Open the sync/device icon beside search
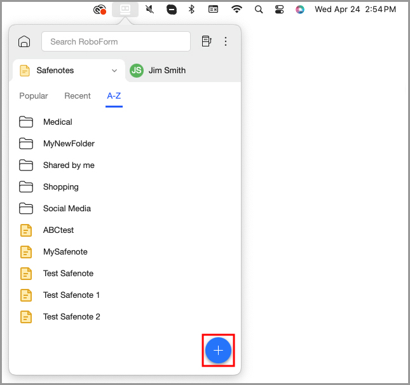This screenshot has width=410, height=385. tap(207, 41)
